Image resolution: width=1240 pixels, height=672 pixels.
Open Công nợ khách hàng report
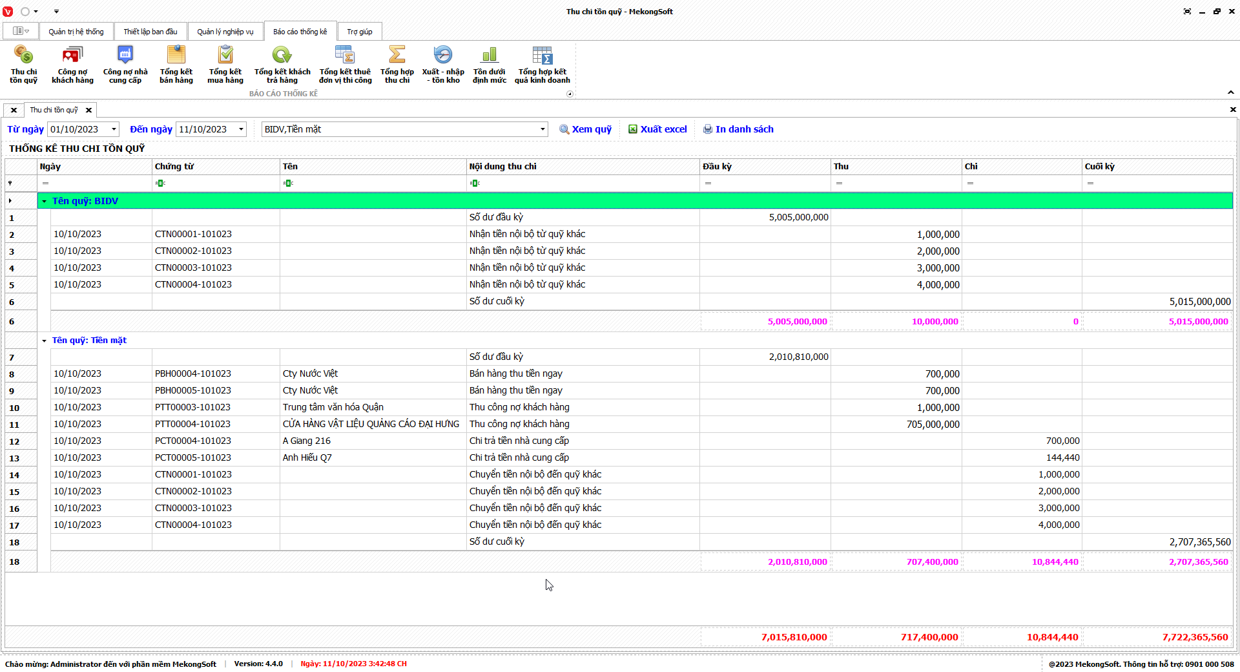pyautogui.click(x=72, y=63)
